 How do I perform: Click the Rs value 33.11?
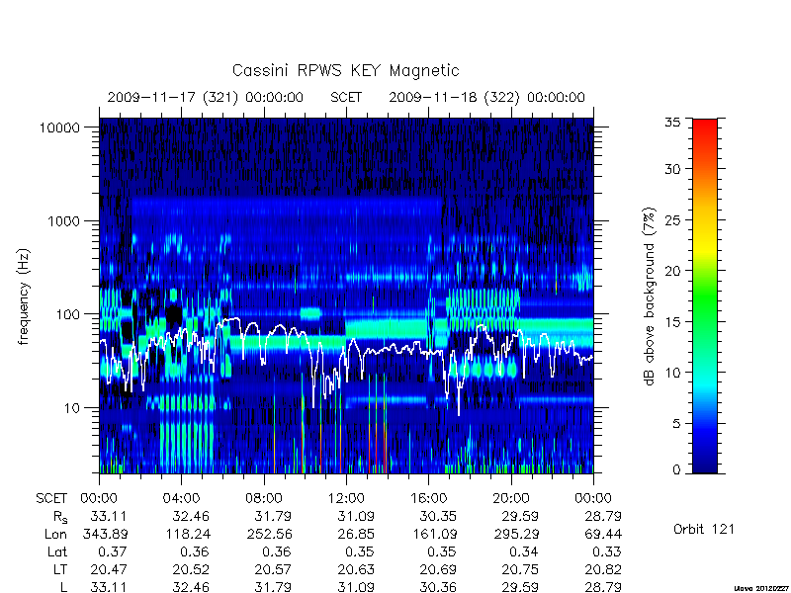point(109,516)
